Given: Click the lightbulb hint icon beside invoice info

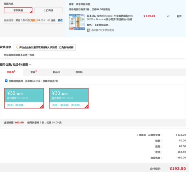Looking at the screenshot, I should 17,47.
